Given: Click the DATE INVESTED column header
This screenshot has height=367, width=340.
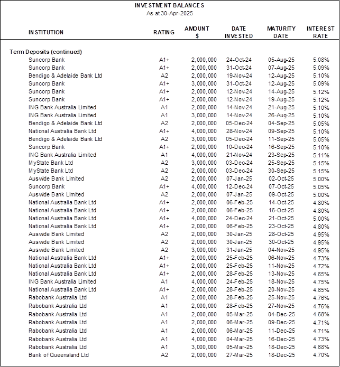Looking at the screenshot, I should 239,32.
